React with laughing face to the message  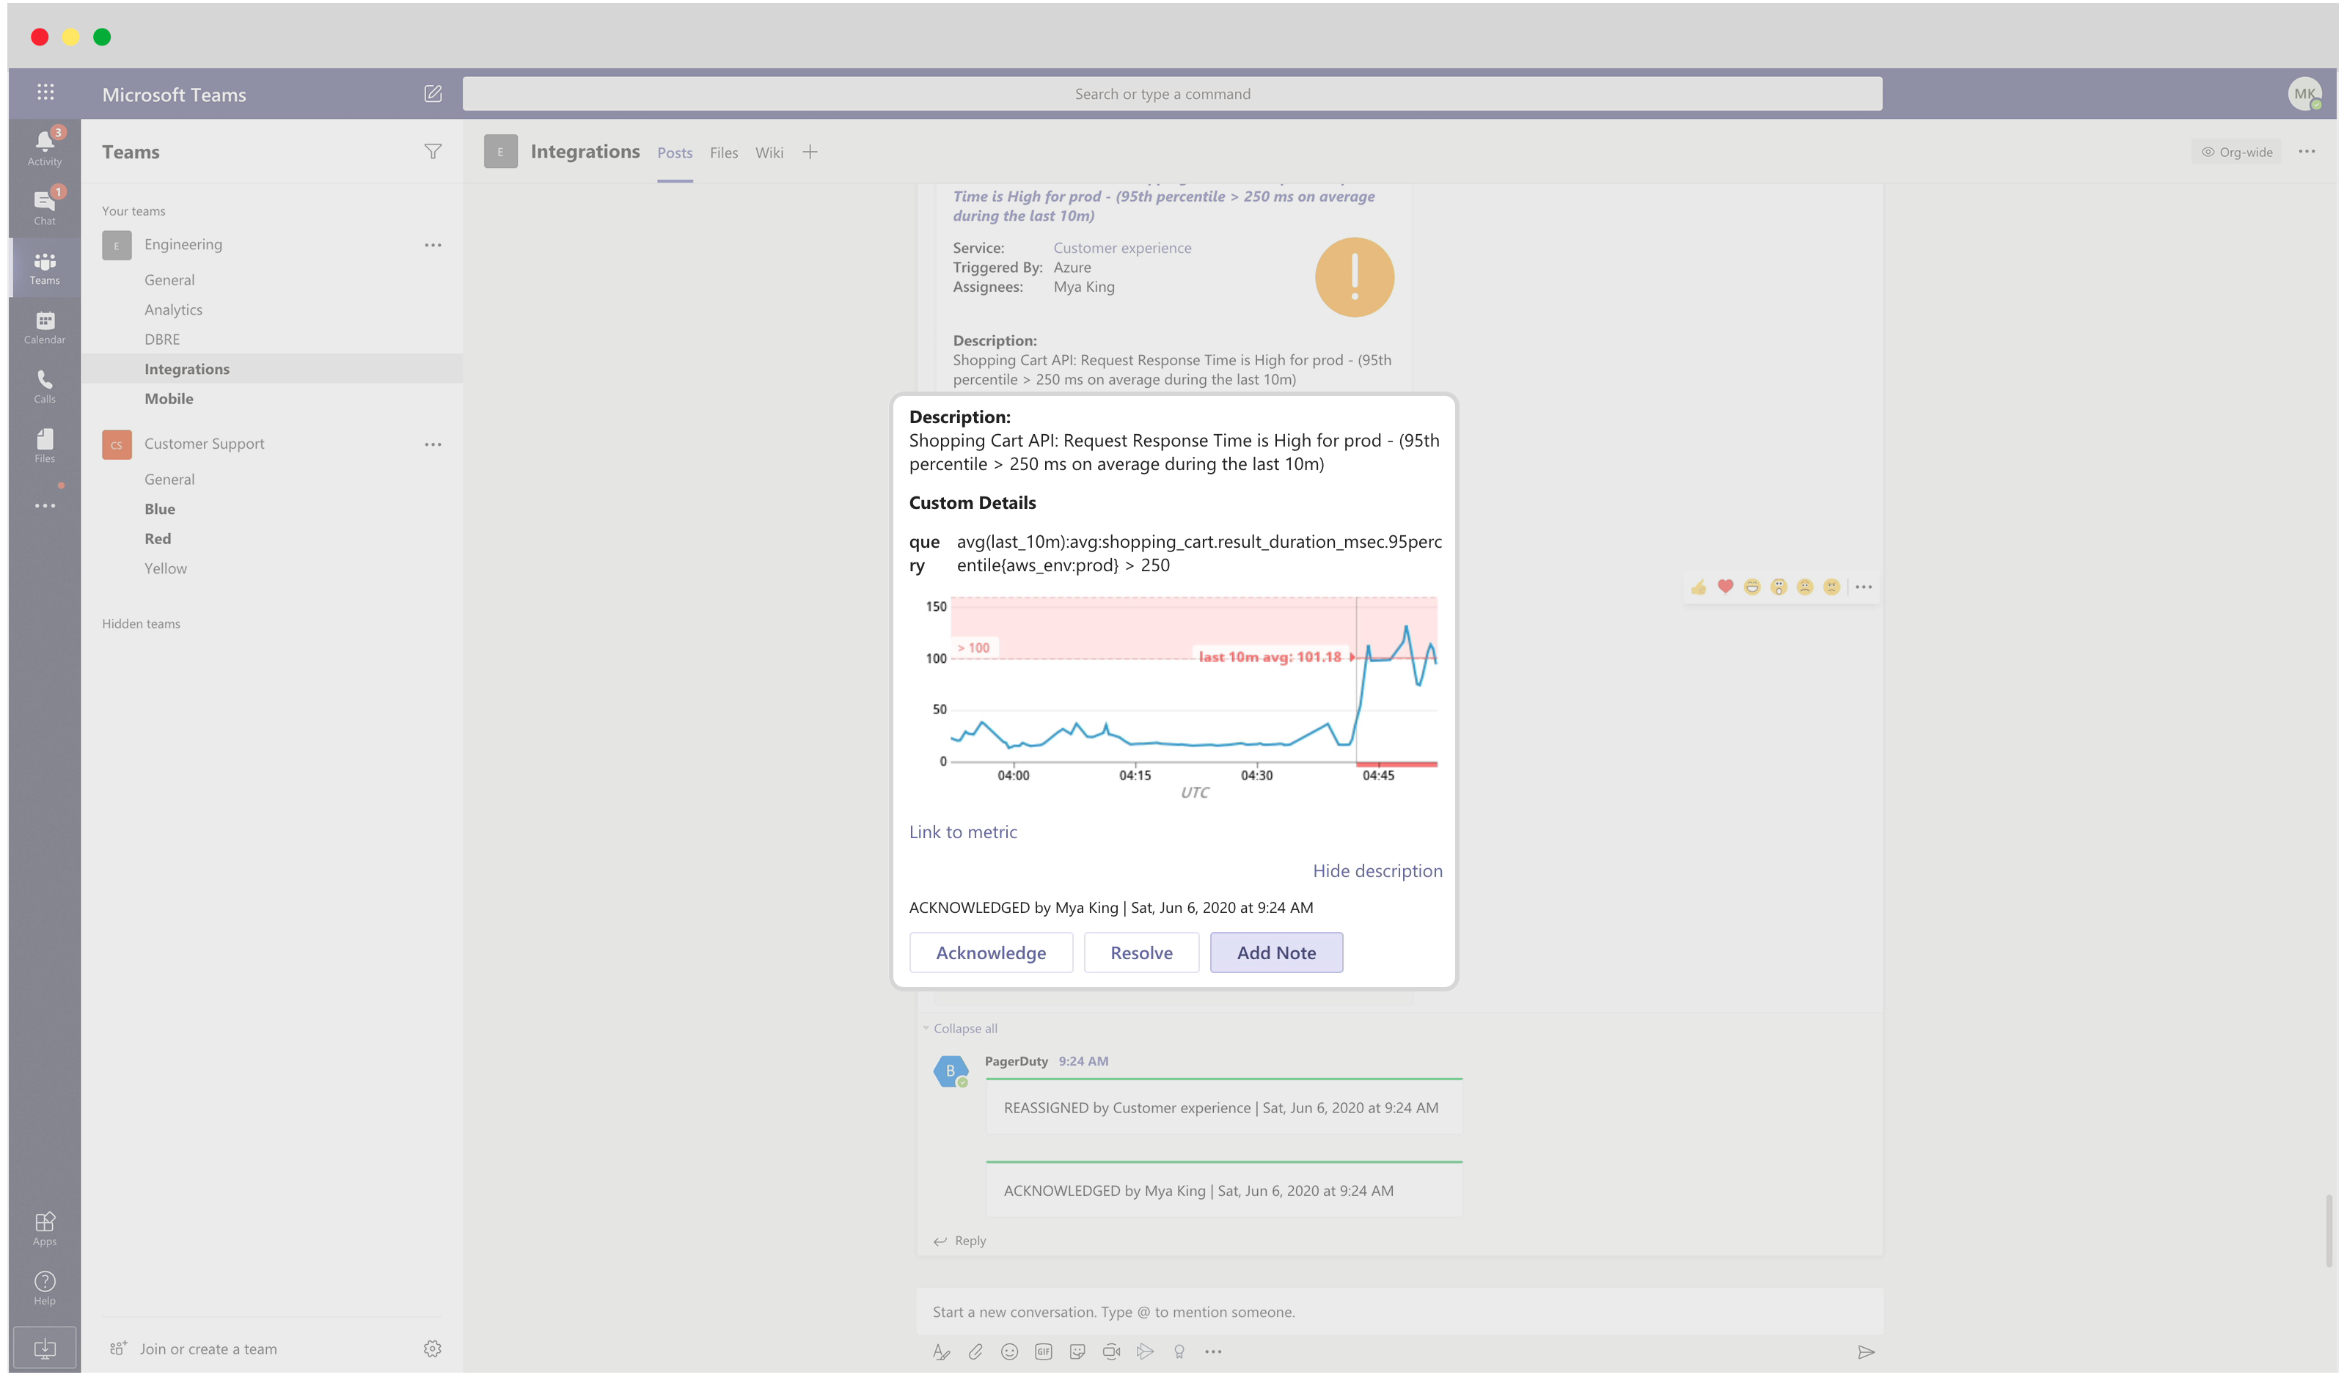click(1752, 587)
